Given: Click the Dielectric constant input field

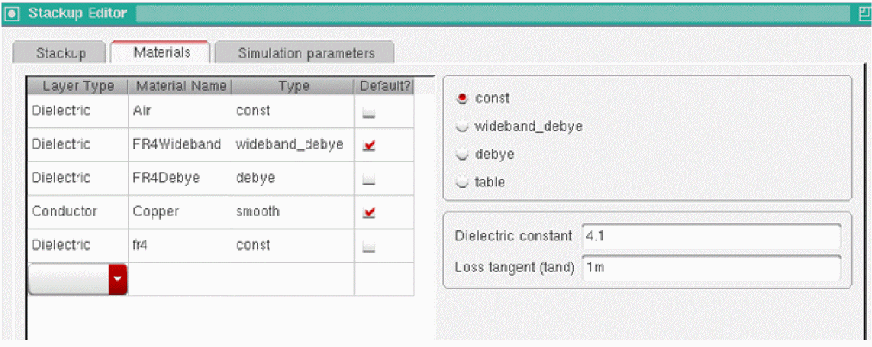Looking at the screenshot, I should pos(710,236).
